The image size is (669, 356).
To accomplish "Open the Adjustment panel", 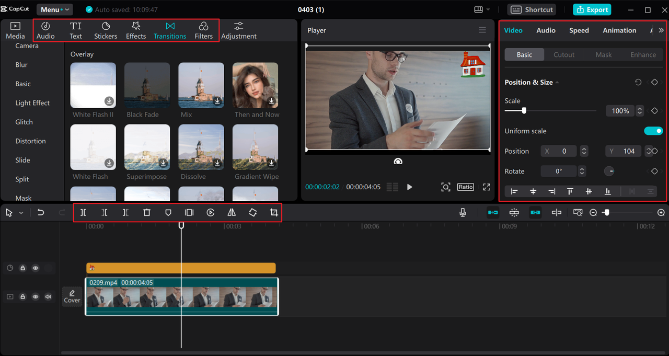I will pos(239,30).
